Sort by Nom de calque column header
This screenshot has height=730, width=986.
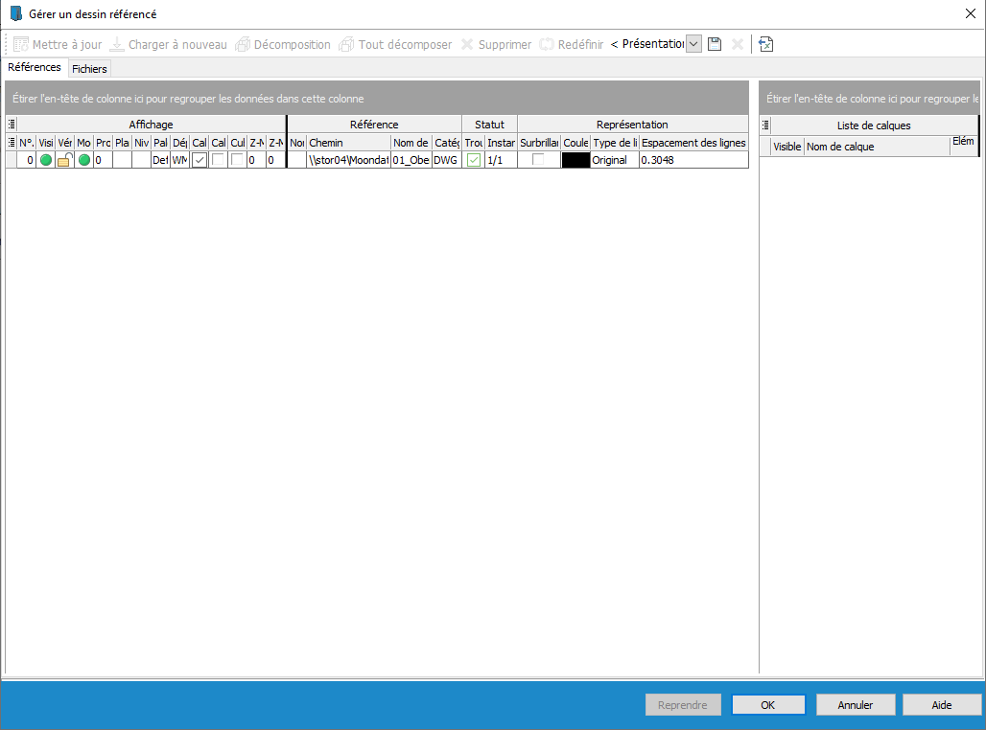[x=877, y=147]
